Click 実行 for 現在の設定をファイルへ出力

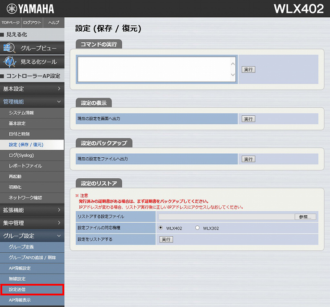coord(248,159)
